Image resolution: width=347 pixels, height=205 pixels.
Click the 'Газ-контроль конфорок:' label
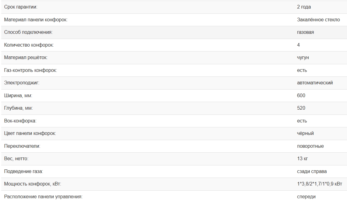tap(30, 70)
